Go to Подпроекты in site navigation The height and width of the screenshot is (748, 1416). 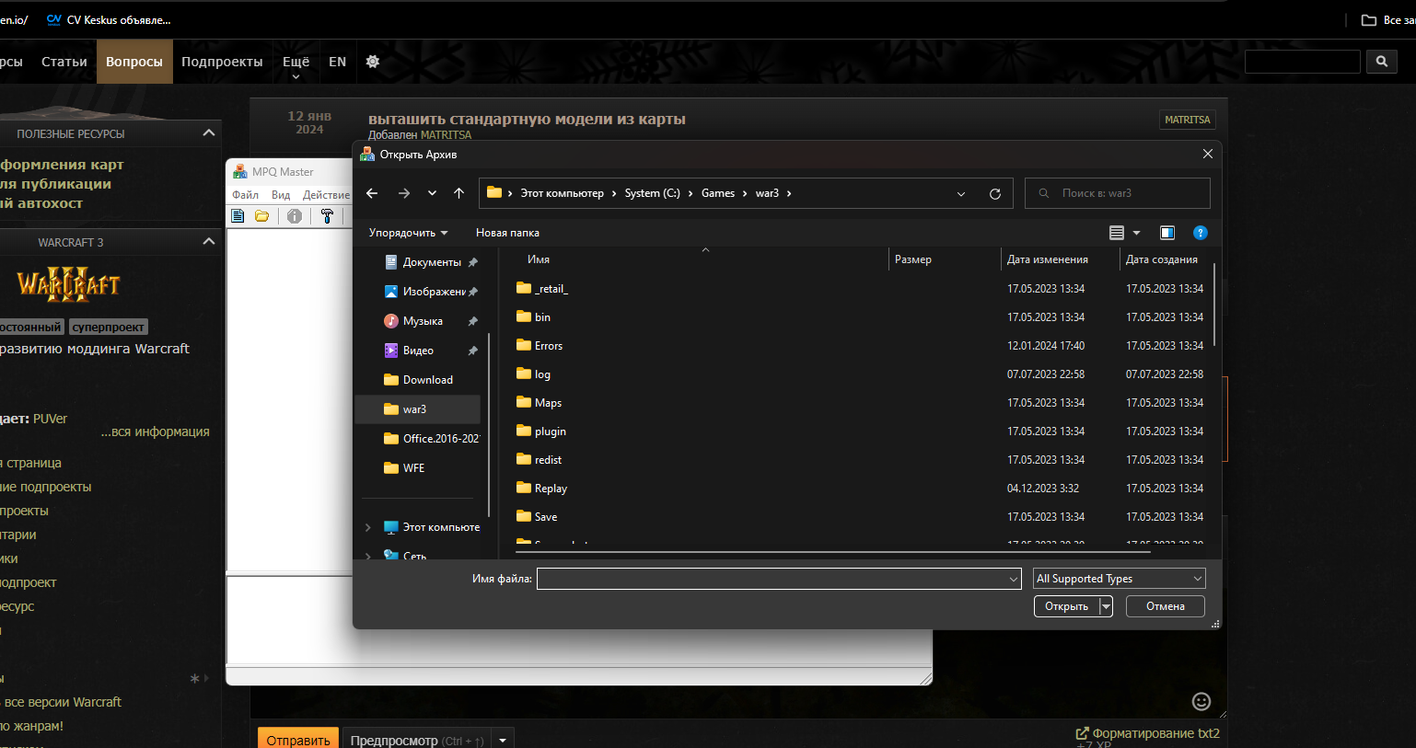point(222,62)
